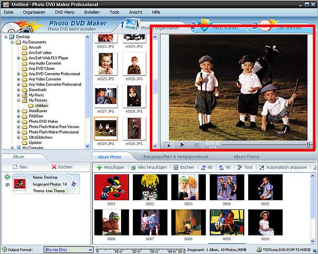This screenshot has width=318, height=254.
Task: Select the Any Audio Converter folder
Action: (45, 63)
